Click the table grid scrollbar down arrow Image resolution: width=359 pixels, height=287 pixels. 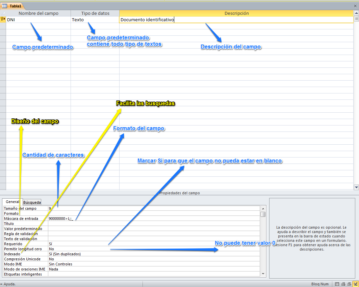coord(356,187)
